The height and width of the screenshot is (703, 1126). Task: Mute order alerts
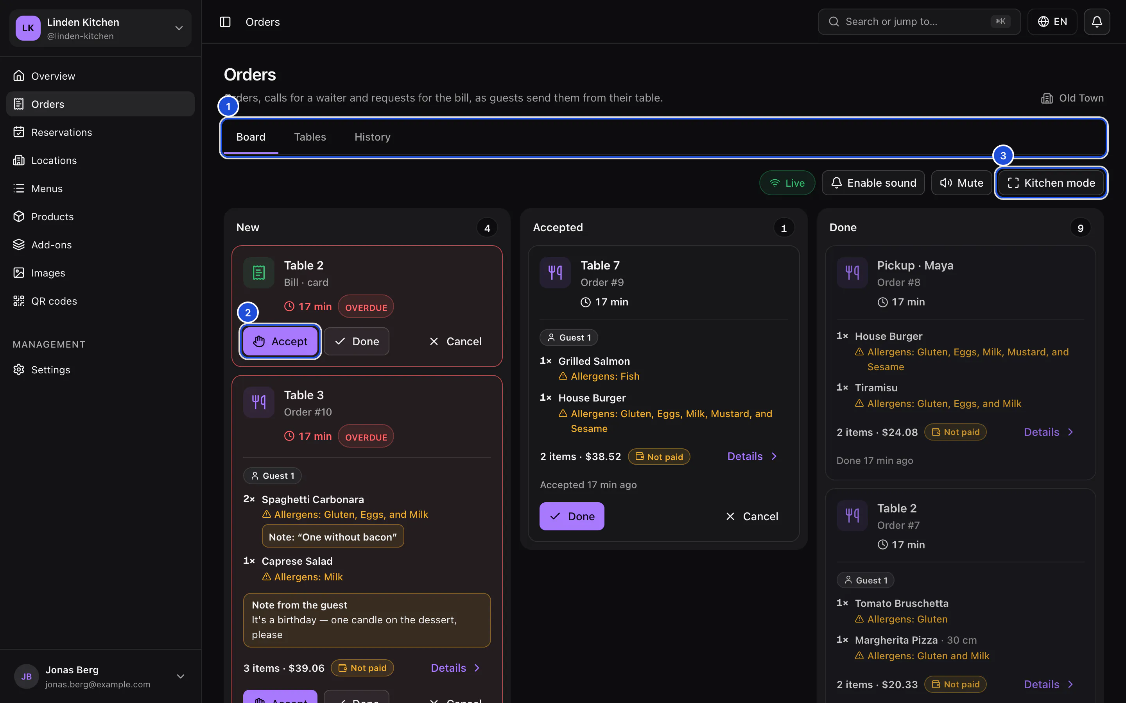(961, 183)
